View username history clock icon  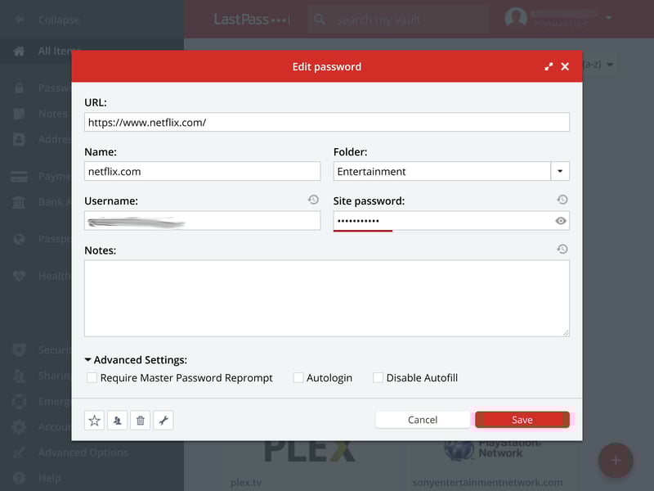pos(313,200)
